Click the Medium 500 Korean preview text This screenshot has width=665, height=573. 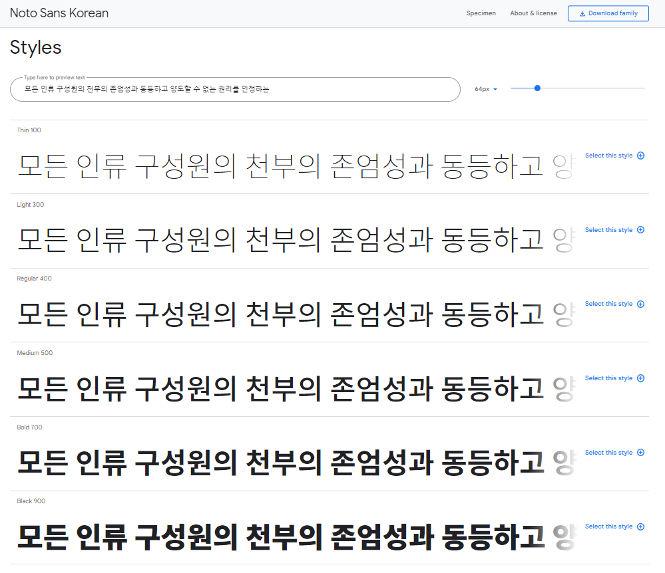[x=297, y=389]
